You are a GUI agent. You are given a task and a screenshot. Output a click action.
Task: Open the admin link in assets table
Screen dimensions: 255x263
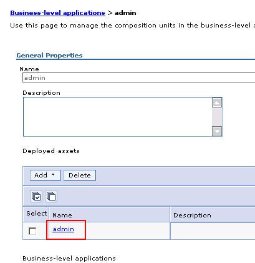point(63,229)
